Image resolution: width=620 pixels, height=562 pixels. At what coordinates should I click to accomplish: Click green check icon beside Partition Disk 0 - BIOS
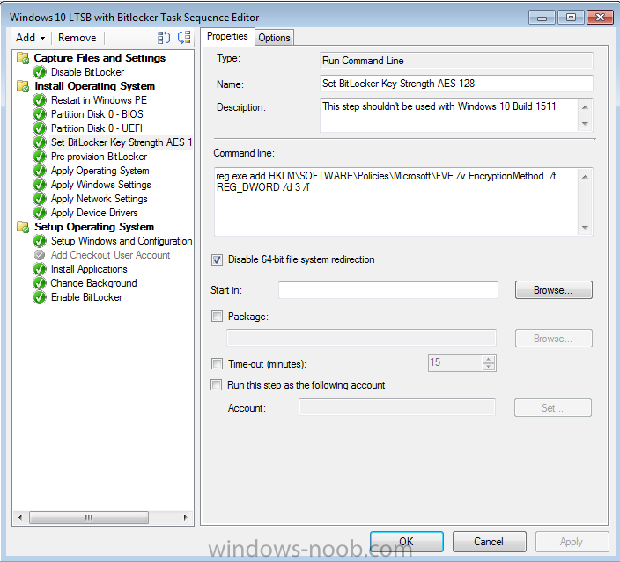pyautogui.click(x=40, y=114)
